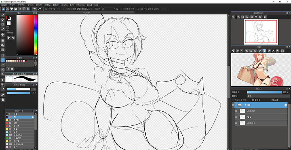Image resolution: width=291 pixels, height=150 pixels.
Task: Adjust the layer opacity slider
Action: click(x=264, y=92)
